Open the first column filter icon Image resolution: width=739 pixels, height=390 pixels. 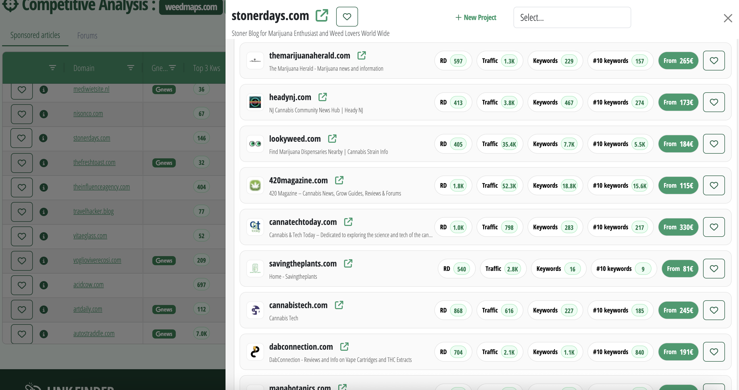coord(53,68)
